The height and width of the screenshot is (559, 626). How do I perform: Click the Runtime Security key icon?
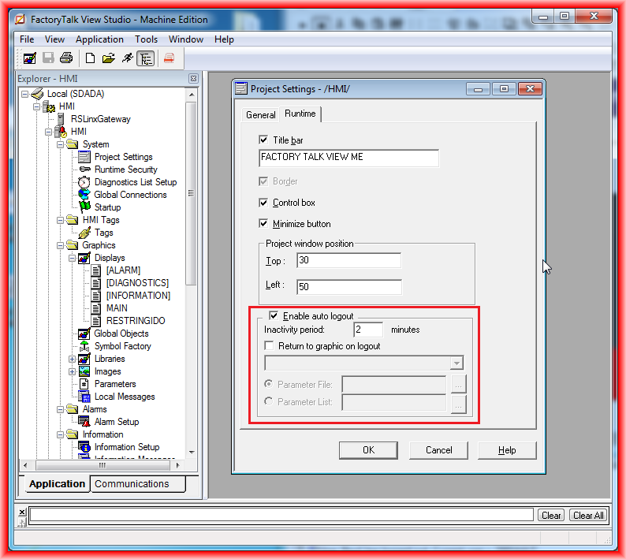pyautogui.click(x=84, y=170)
